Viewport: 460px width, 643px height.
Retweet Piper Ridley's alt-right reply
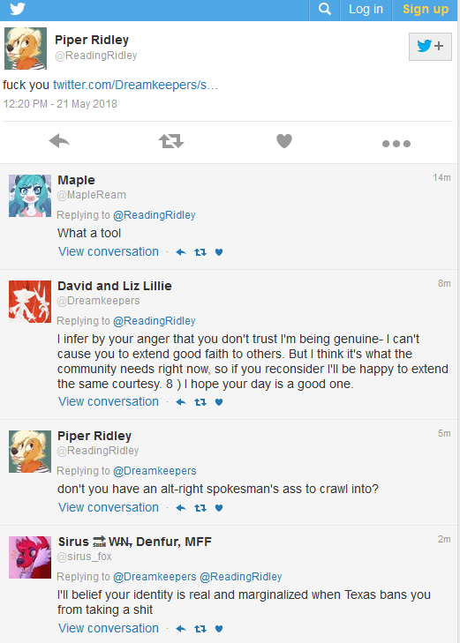[x=200, y=508]
